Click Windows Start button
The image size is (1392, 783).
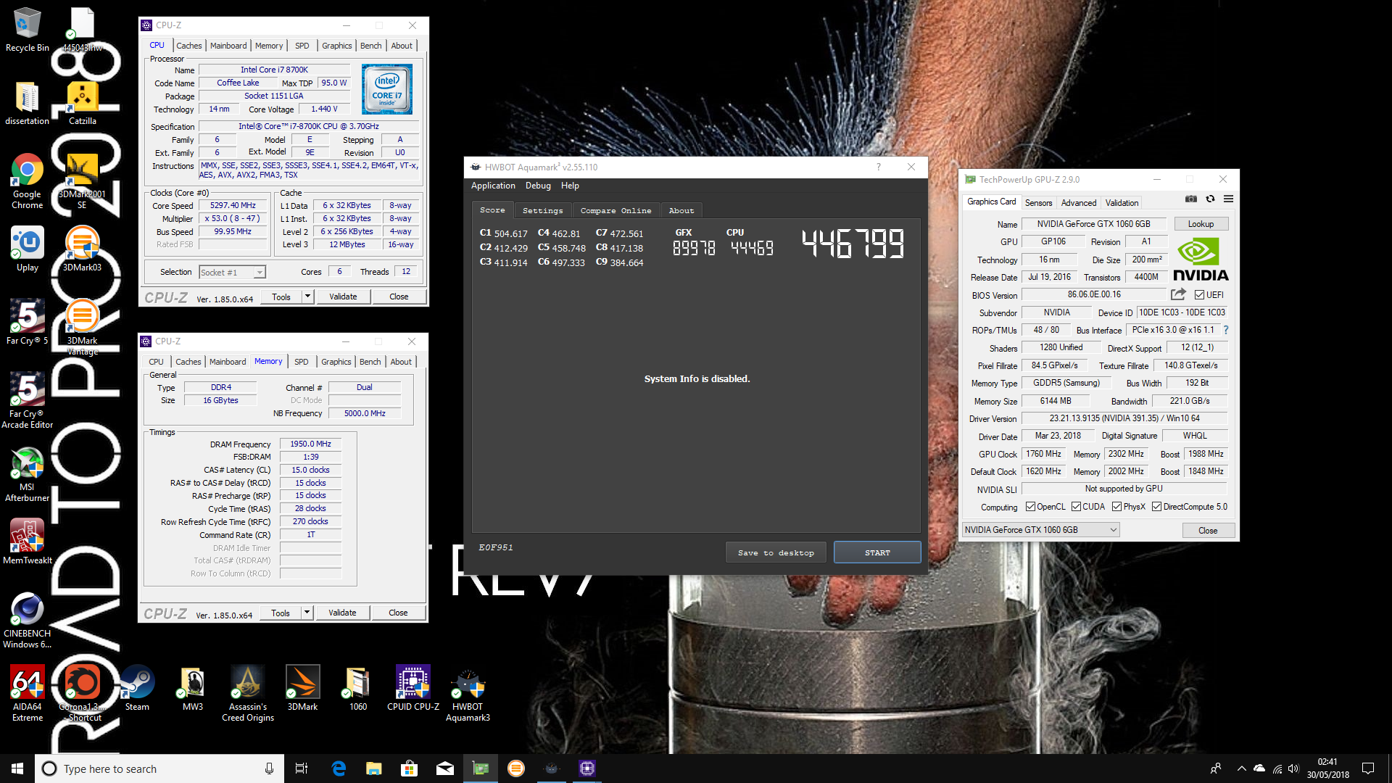pos(17,768)
